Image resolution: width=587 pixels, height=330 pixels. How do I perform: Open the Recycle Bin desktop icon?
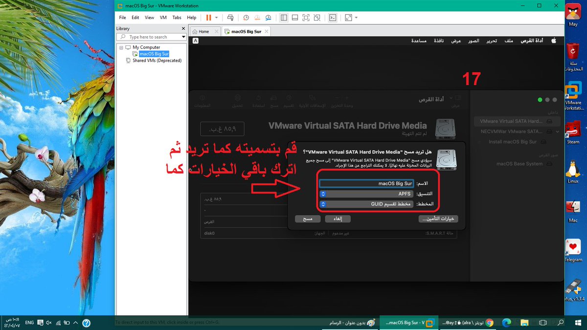pos(573,56)
